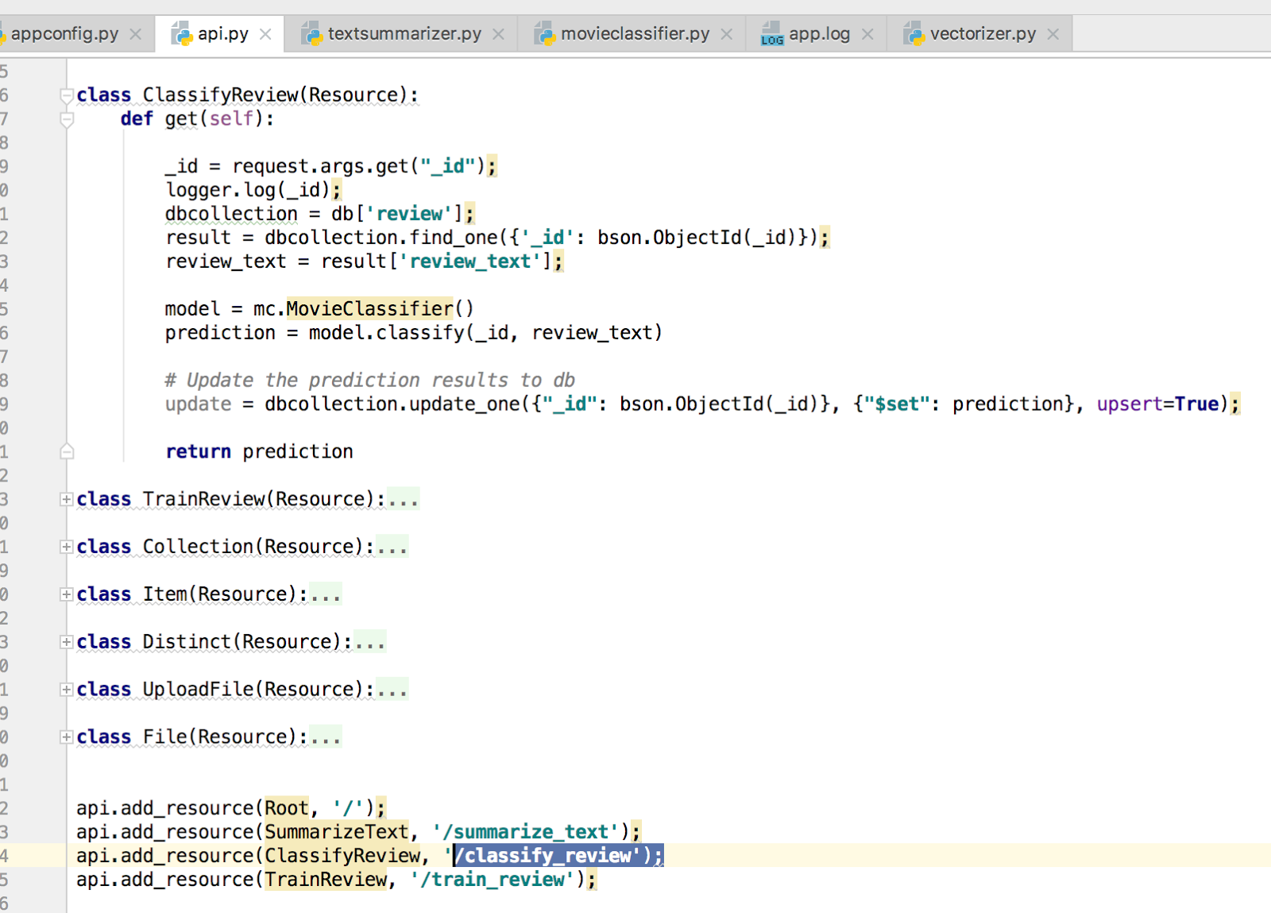Click the folded ellipsis after UploadFile(Resource):
1271x913 pixels.
pos(392,690)
